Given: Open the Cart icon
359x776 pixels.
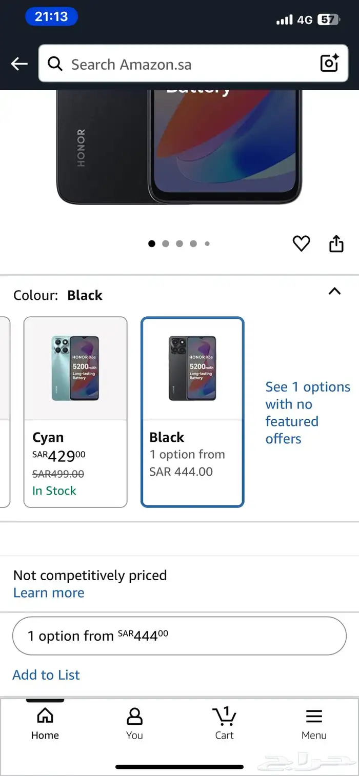Looking at the screenshot, I should click(x=224, y=723).
